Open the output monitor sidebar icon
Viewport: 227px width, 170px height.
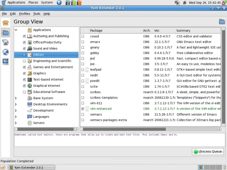5,61
